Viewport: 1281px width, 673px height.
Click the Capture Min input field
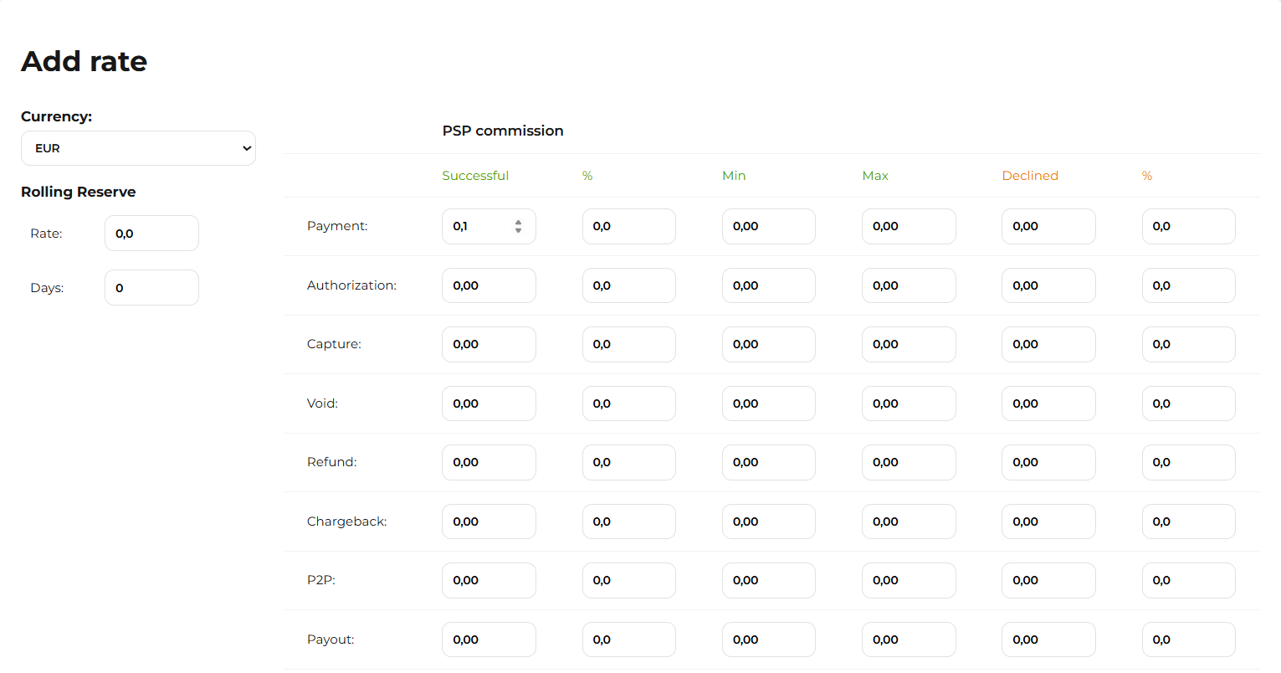point(768,345)
